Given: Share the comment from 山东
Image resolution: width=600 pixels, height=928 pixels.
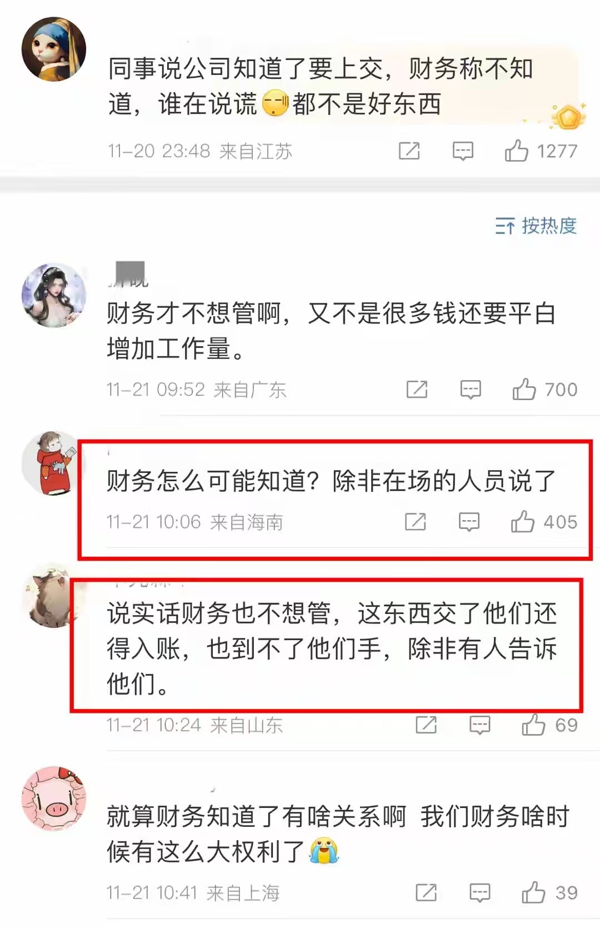Looking at the screenshot, I should point(426,725).
